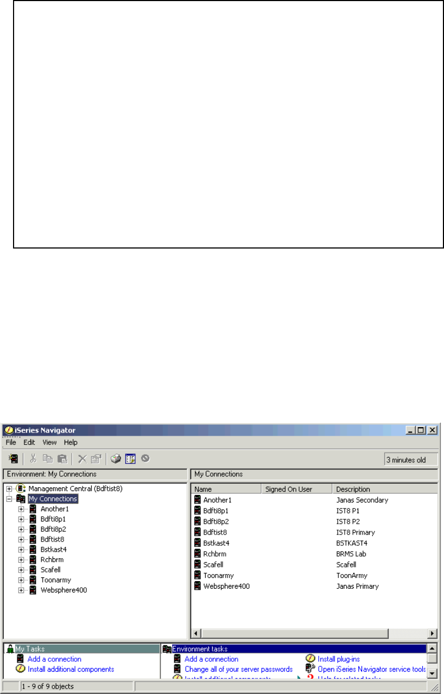
Task: Open the View menu
Action: (x=49, y=442)
